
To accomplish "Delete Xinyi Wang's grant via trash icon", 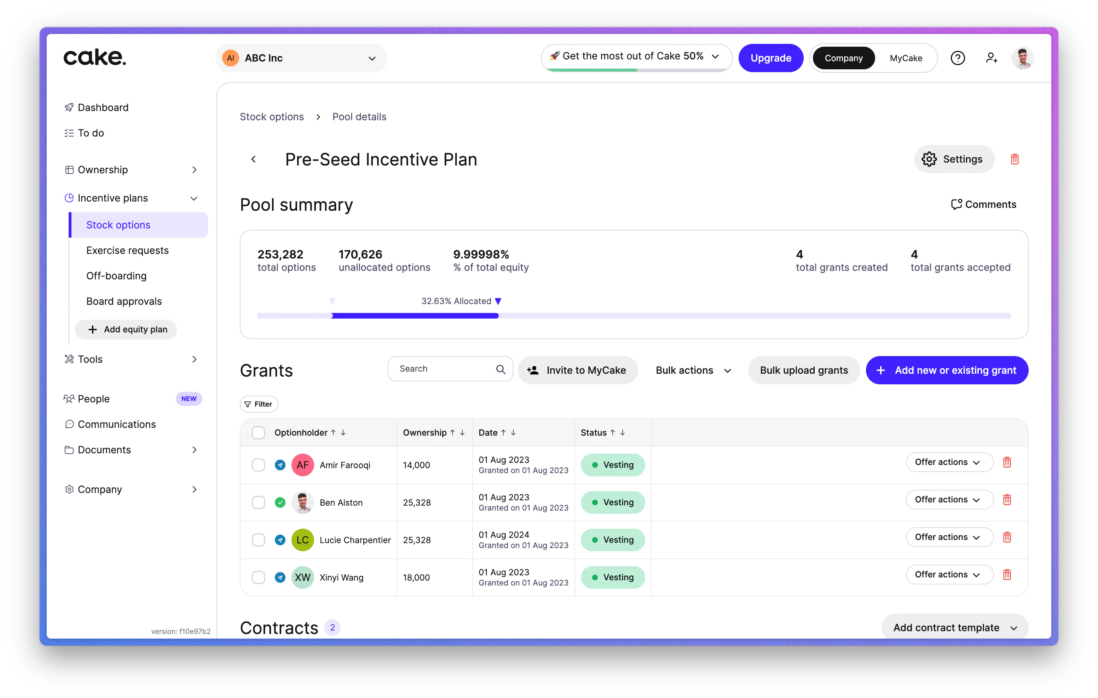I will [x=1007, y=575].
